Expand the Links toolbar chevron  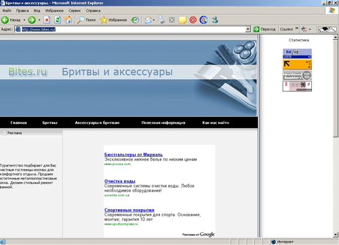(x=297, y=28)
